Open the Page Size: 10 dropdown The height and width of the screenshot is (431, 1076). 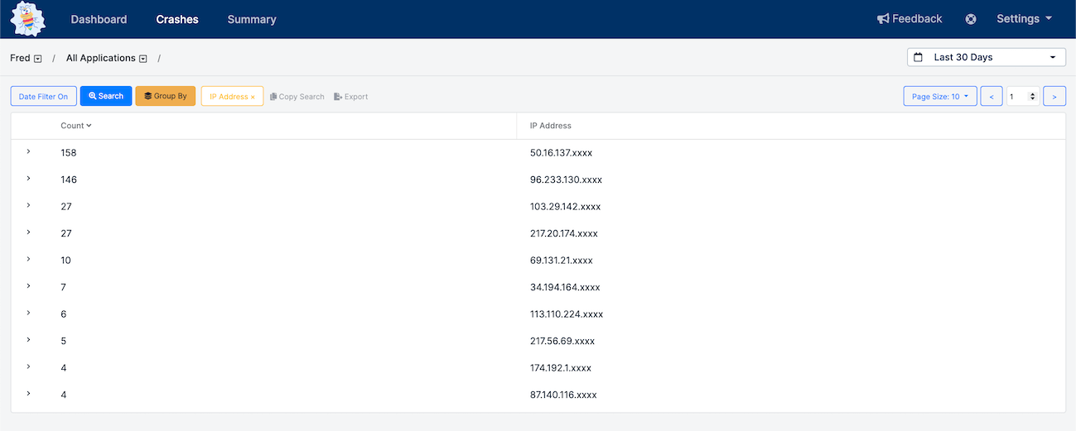[939, 97]
